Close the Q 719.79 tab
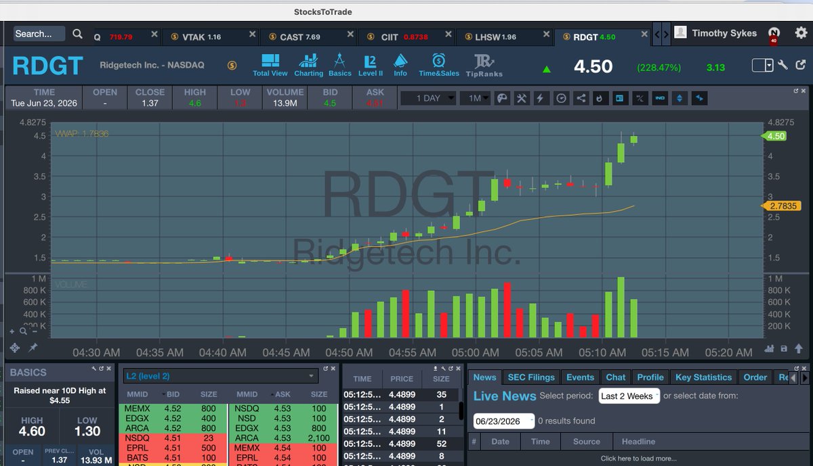This screenshot has width=813, height=466. pyautogui.click(x=154, y=34)
